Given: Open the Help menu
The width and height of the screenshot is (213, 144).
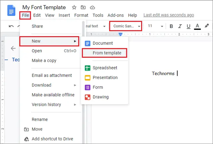Looking at the screenshot, I should (132, 15).
